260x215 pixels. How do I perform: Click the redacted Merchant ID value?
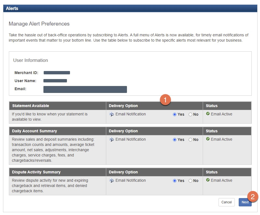coord(57,73)
